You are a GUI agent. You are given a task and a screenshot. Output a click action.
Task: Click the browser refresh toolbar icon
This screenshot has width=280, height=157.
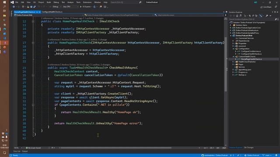[x=94, y=7]
